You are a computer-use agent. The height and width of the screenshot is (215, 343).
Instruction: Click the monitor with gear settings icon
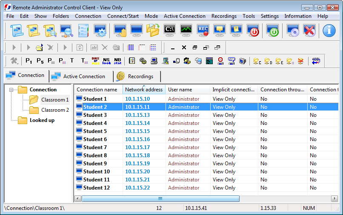point(100,30)
